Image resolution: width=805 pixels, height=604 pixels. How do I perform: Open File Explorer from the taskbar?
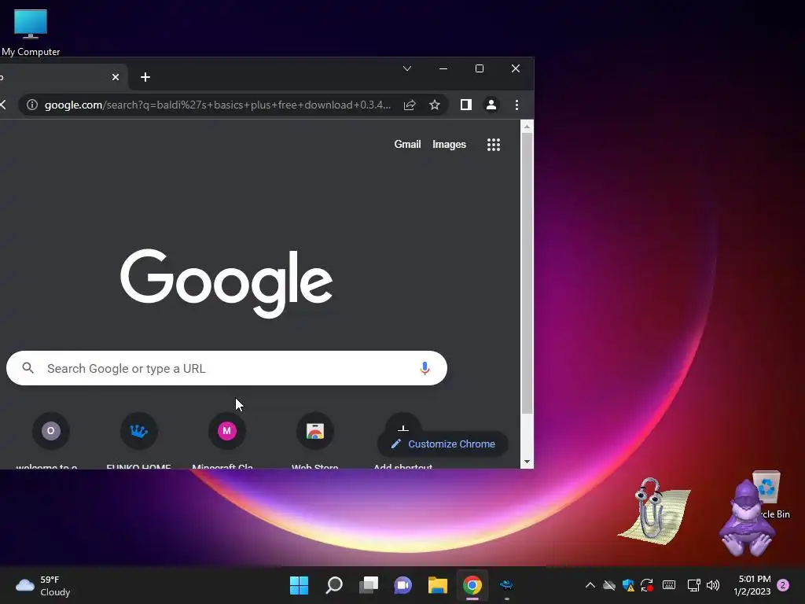tap(437, 585)
